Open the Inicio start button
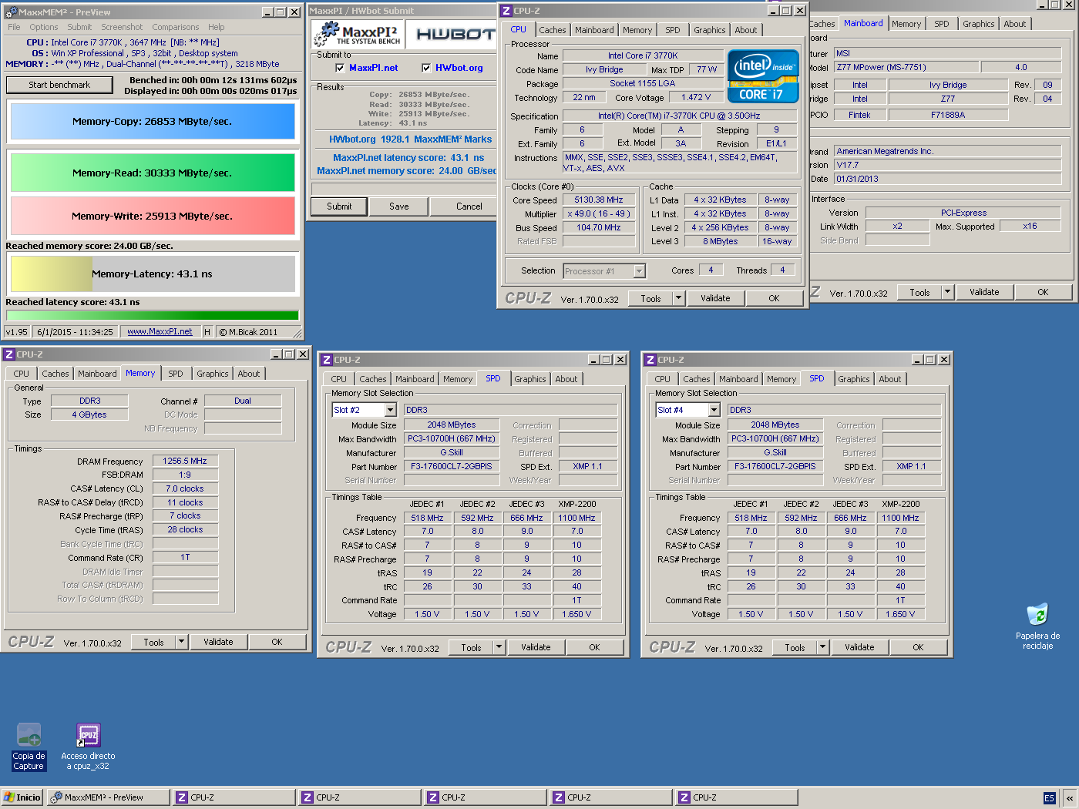 [x=22, y=797]
